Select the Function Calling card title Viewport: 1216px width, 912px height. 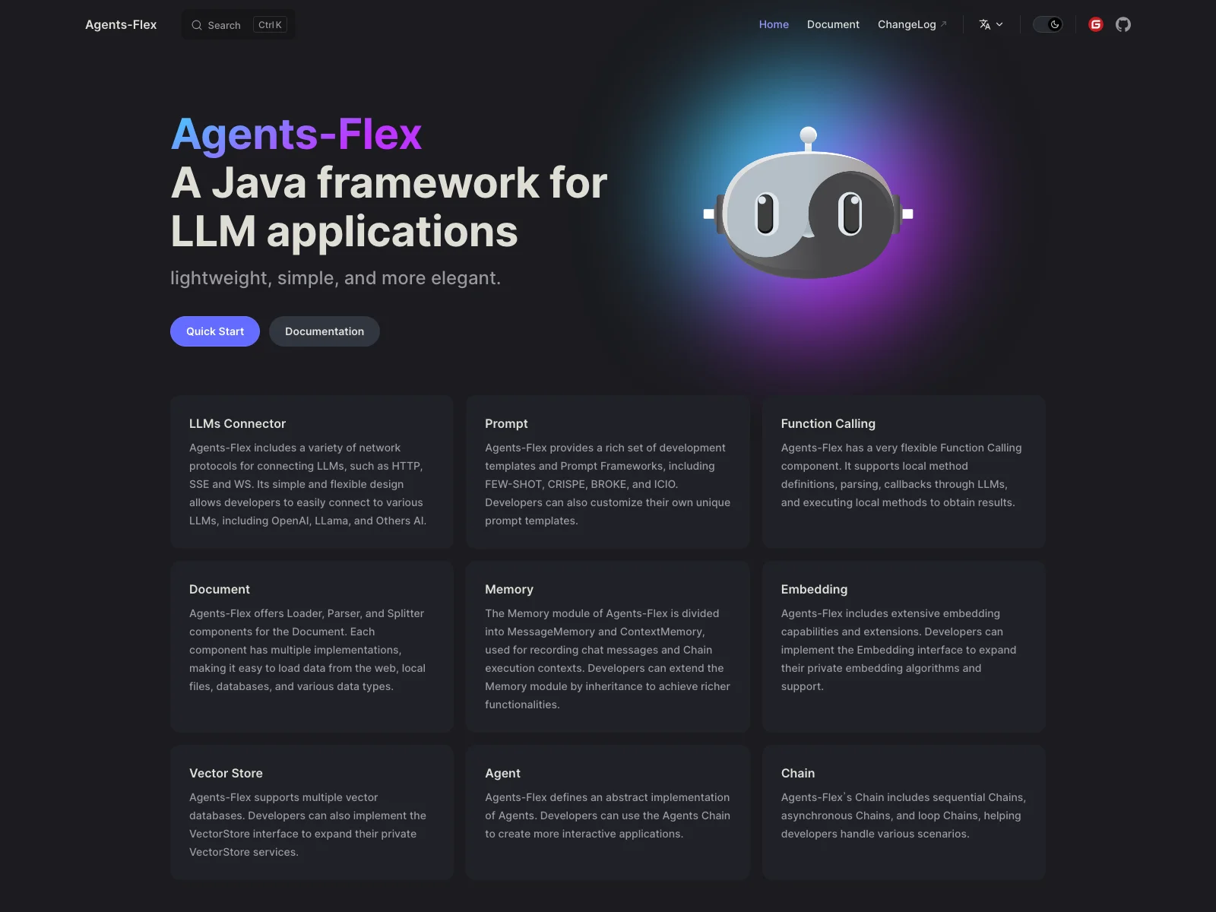pos(828,423)
